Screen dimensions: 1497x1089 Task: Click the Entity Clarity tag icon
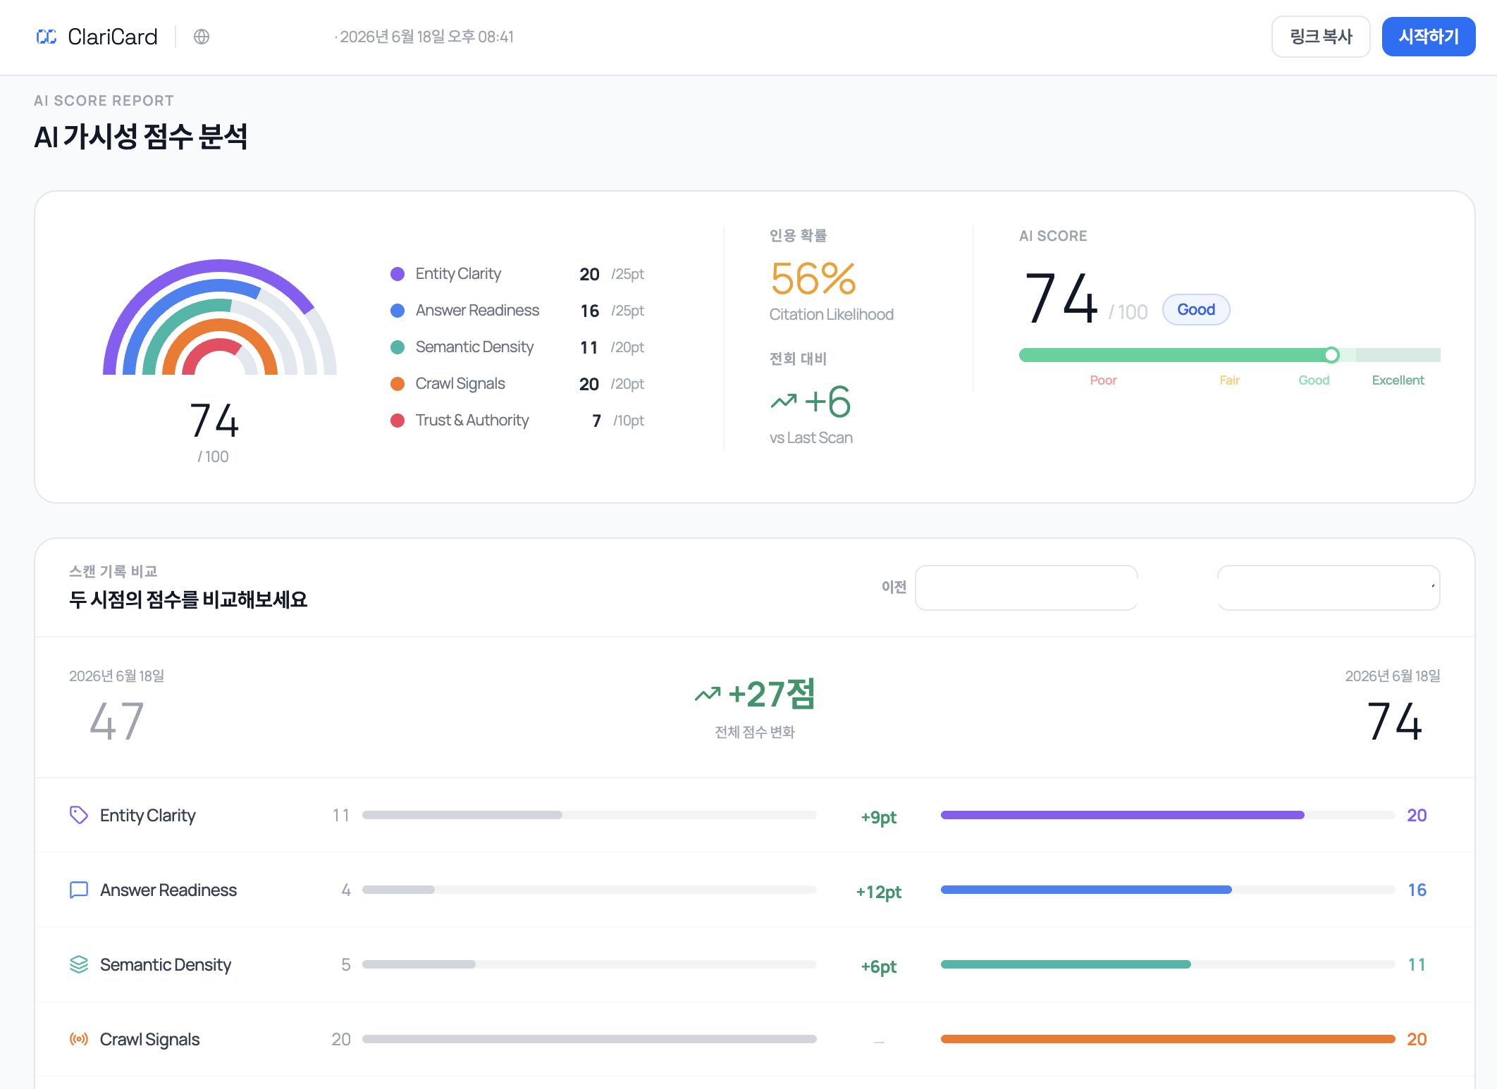tap(79, 815)
